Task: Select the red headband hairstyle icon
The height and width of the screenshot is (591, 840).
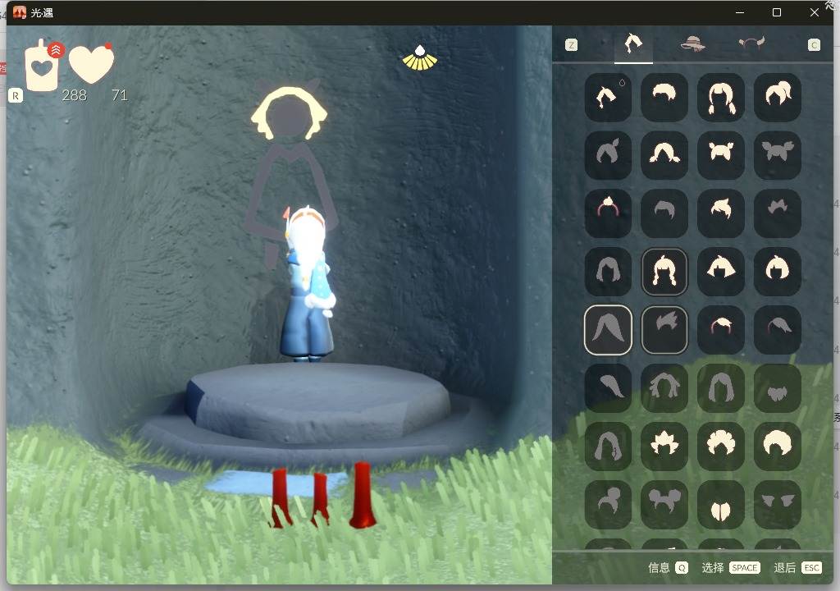Action: [608, 213]
